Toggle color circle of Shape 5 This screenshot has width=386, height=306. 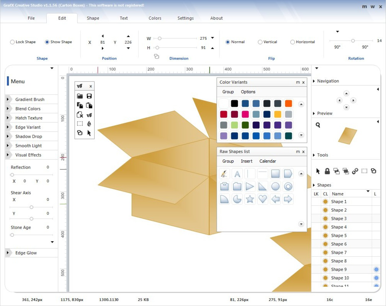click(325, 236)
